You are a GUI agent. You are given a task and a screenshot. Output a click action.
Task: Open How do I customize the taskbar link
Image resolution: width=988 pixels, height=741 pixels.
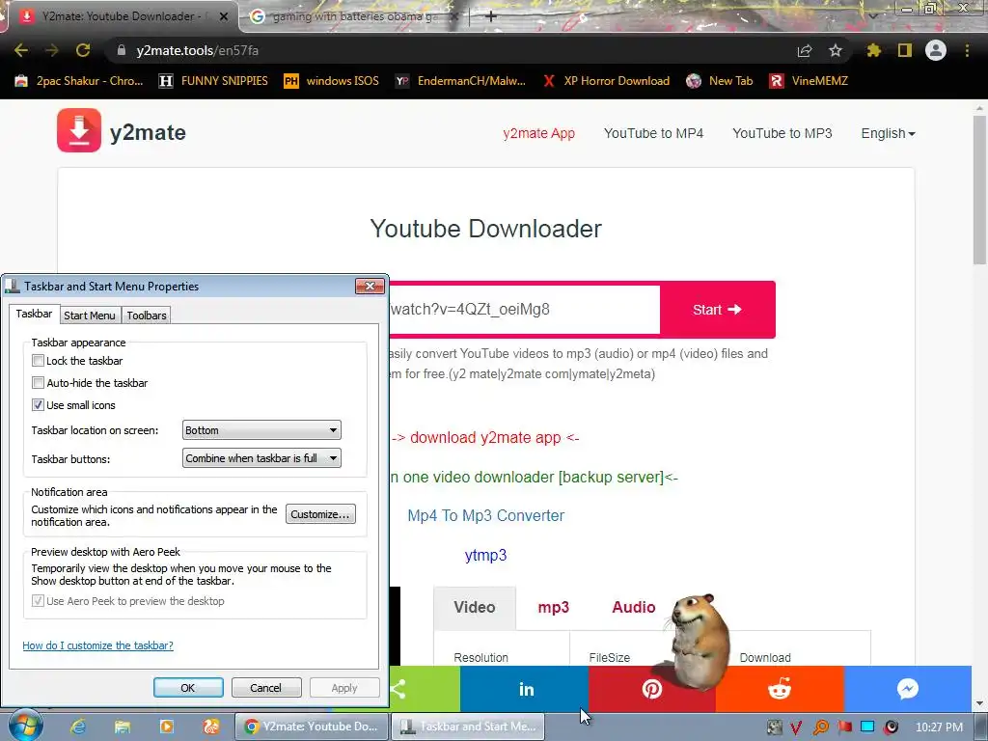(97, 645)
